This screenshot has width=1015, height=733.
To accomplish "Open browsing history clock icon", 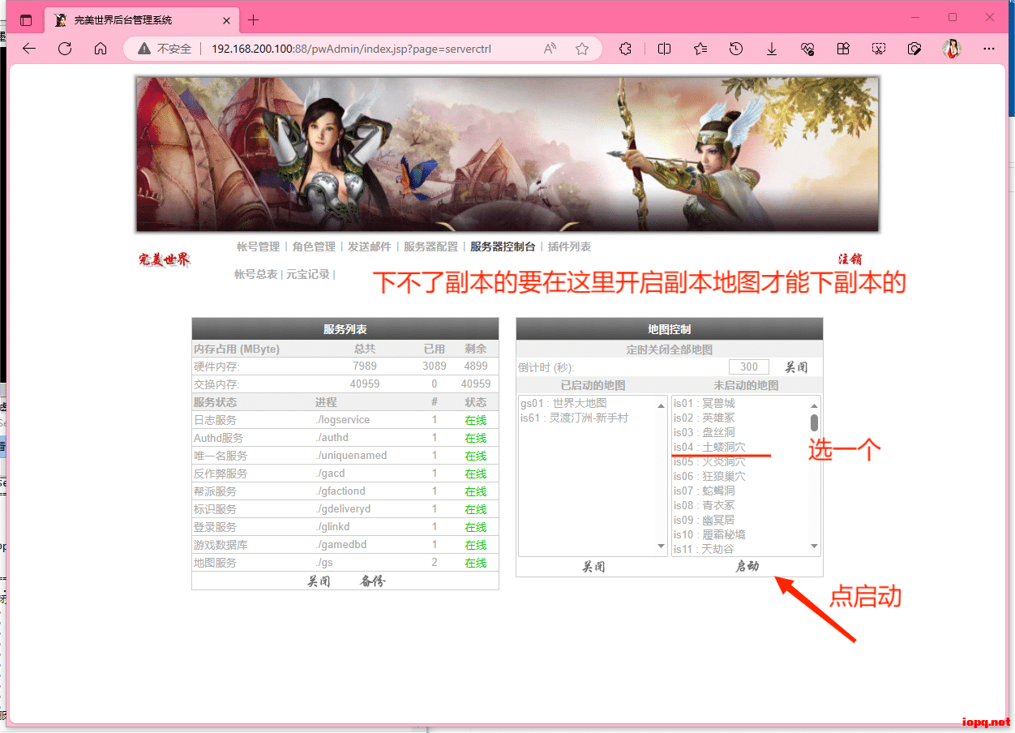I will point(736,49).
